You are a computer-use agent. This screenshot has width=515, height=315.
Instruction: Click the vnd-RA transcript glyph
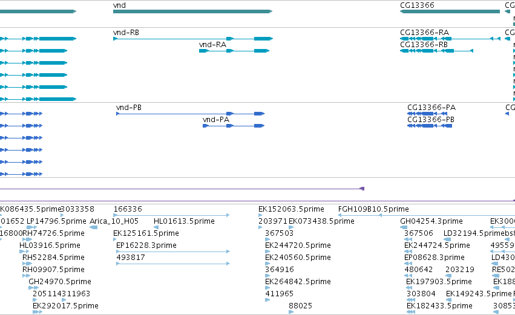click(x=234, y=51)
